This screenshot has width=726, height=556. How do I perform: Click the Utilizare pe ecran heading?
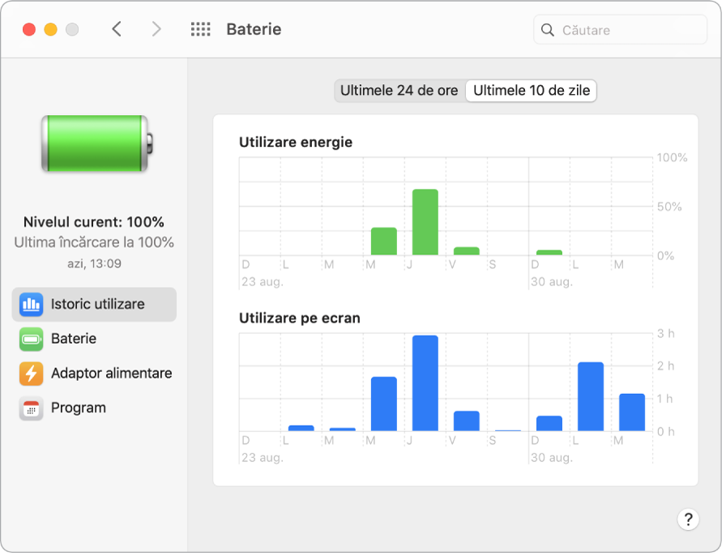point(300,319)
